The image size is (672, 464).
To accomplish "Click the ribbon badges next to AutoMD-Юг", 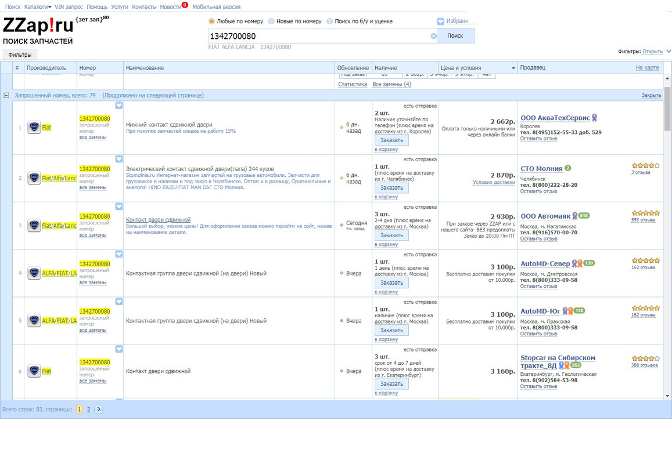I will click(x=568, y=311).
